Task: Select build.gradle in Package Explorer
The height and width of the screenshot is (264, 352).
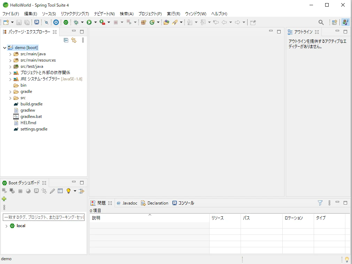Action: pos(31,104)
